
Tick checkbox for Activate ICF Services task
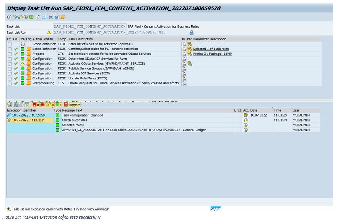tap(10, 74)
